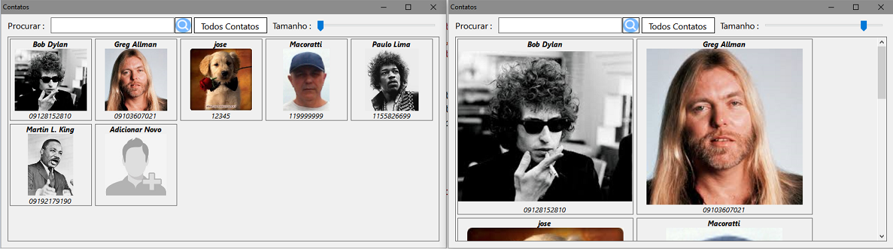893x249 pixels.
Task: Click the Greg Allman name in left window
Action: (x=136, y=44)
